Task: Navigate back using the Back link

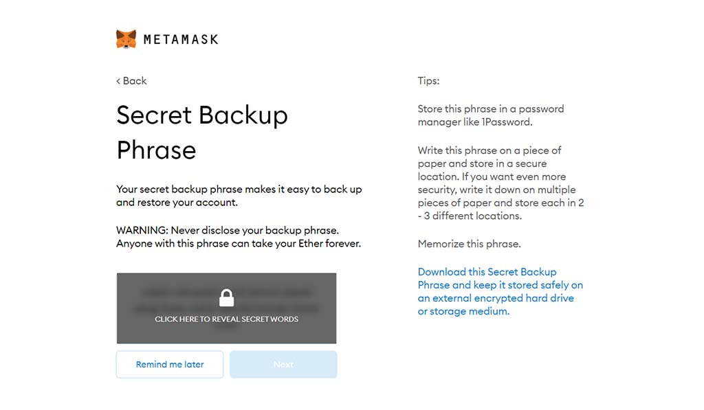Action: coord(131,81)
